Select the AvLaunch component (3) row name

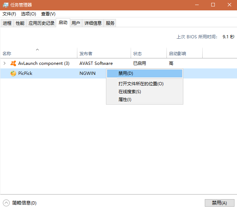point(44,63)
